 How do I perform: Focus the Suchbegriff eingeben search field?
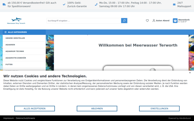tap(84, 21)
